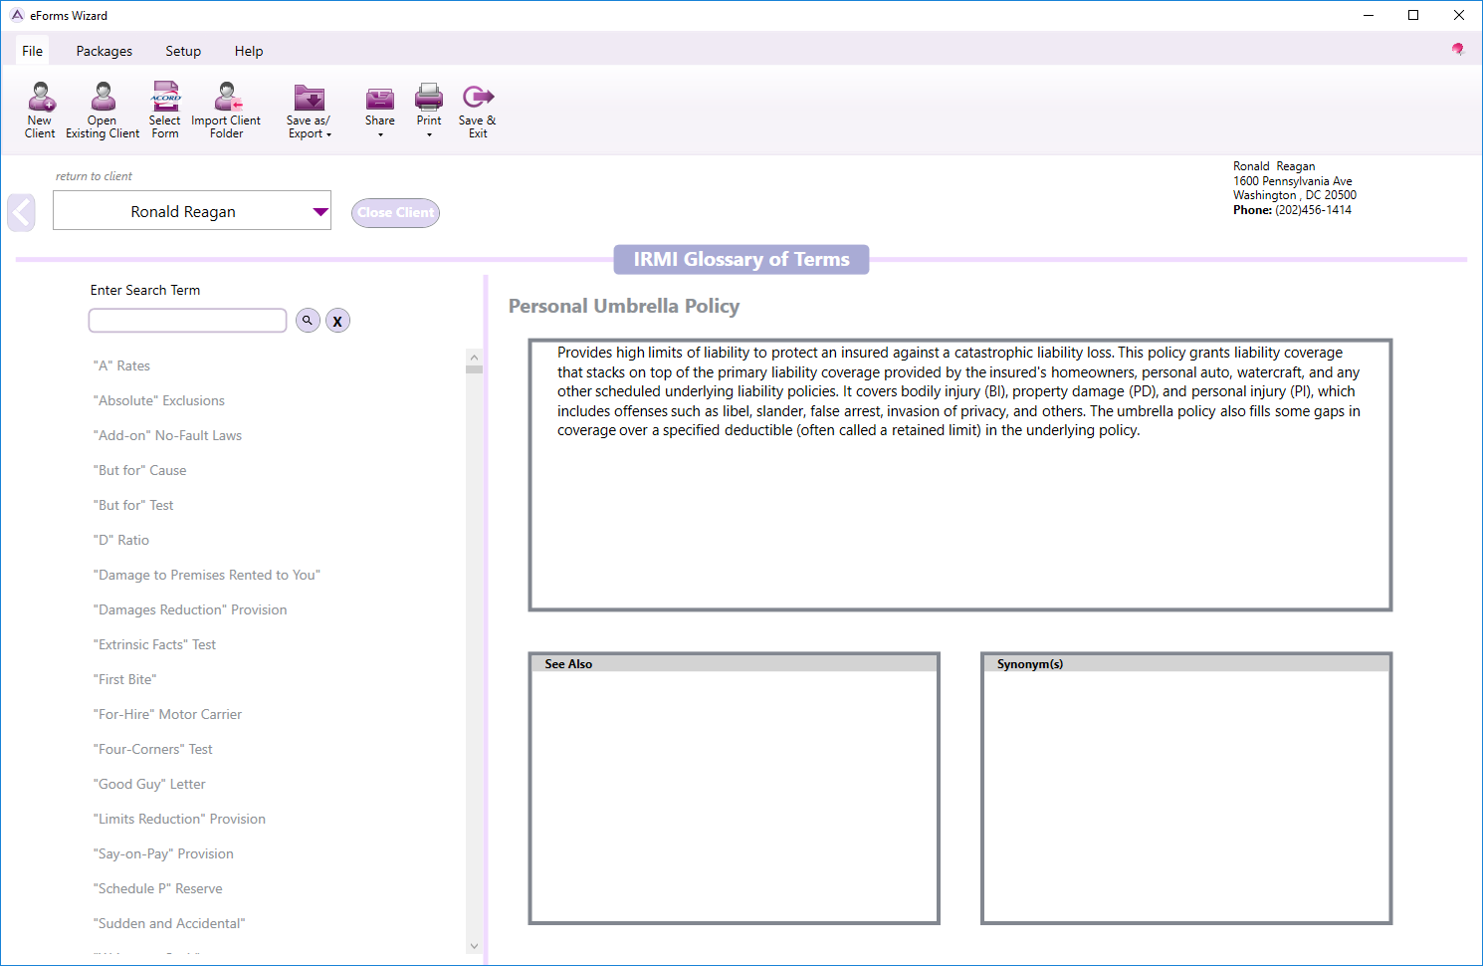Click the glossary list scrollbar down arrow
Viewport: 1483px width, 966px height.
pos(474,946)
